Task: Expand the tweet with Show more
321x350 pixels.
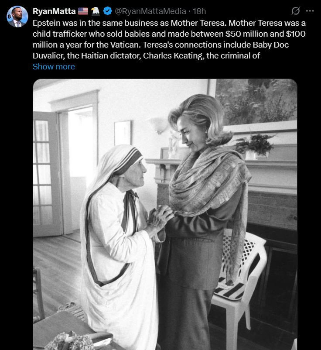Action: [54, 66]
